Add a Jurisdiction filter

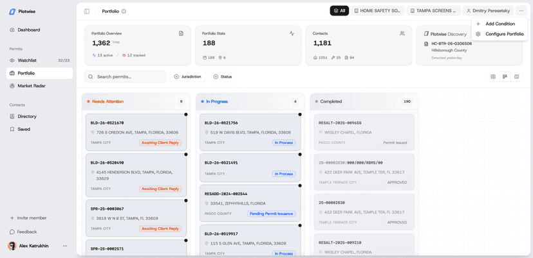pyautogui.click(x=187, y=76)
